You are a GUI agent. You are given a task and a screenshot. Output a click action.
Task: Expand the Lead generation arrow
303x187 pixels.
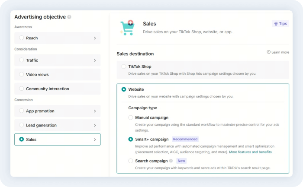(x=95, y=125)
